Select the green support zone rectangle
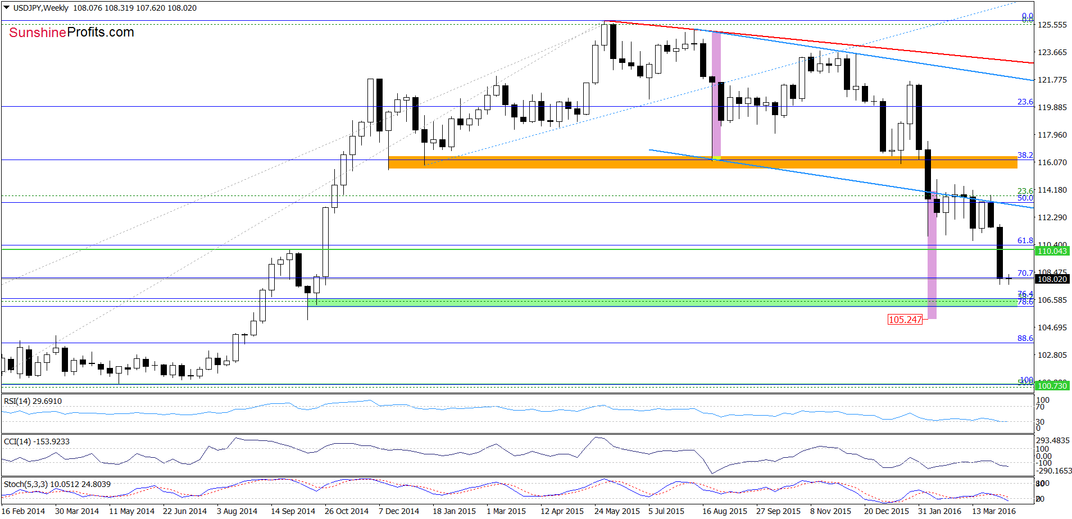Viewport: 1072px width, 519px height. pyautogui.click(x=662, y=303)
